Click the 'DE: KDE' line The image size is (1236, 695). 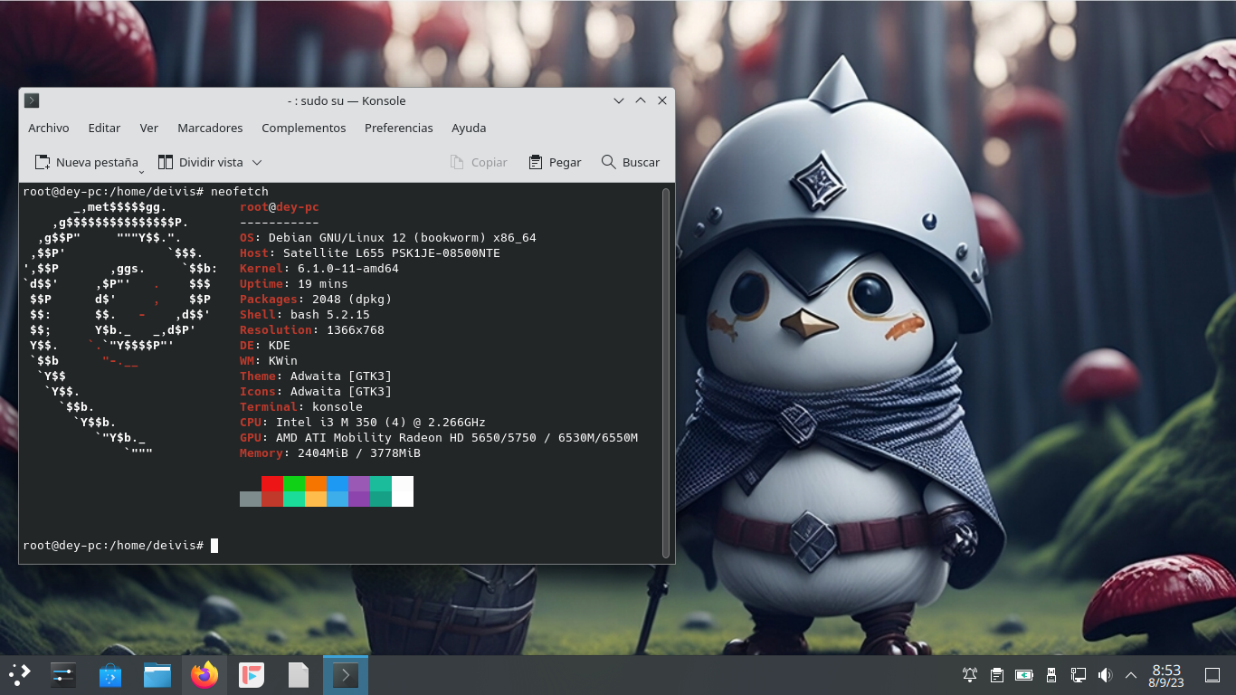point(265,346)
